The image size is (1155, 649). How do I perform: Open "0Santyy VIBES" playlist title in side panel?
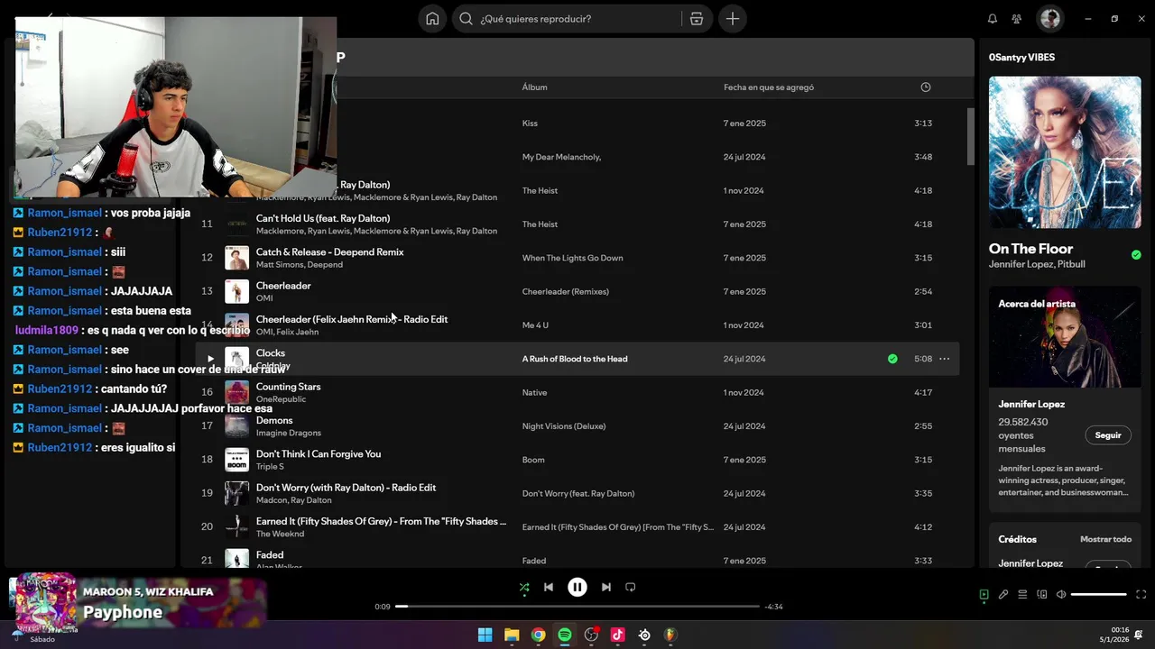tap(1021, 57)
